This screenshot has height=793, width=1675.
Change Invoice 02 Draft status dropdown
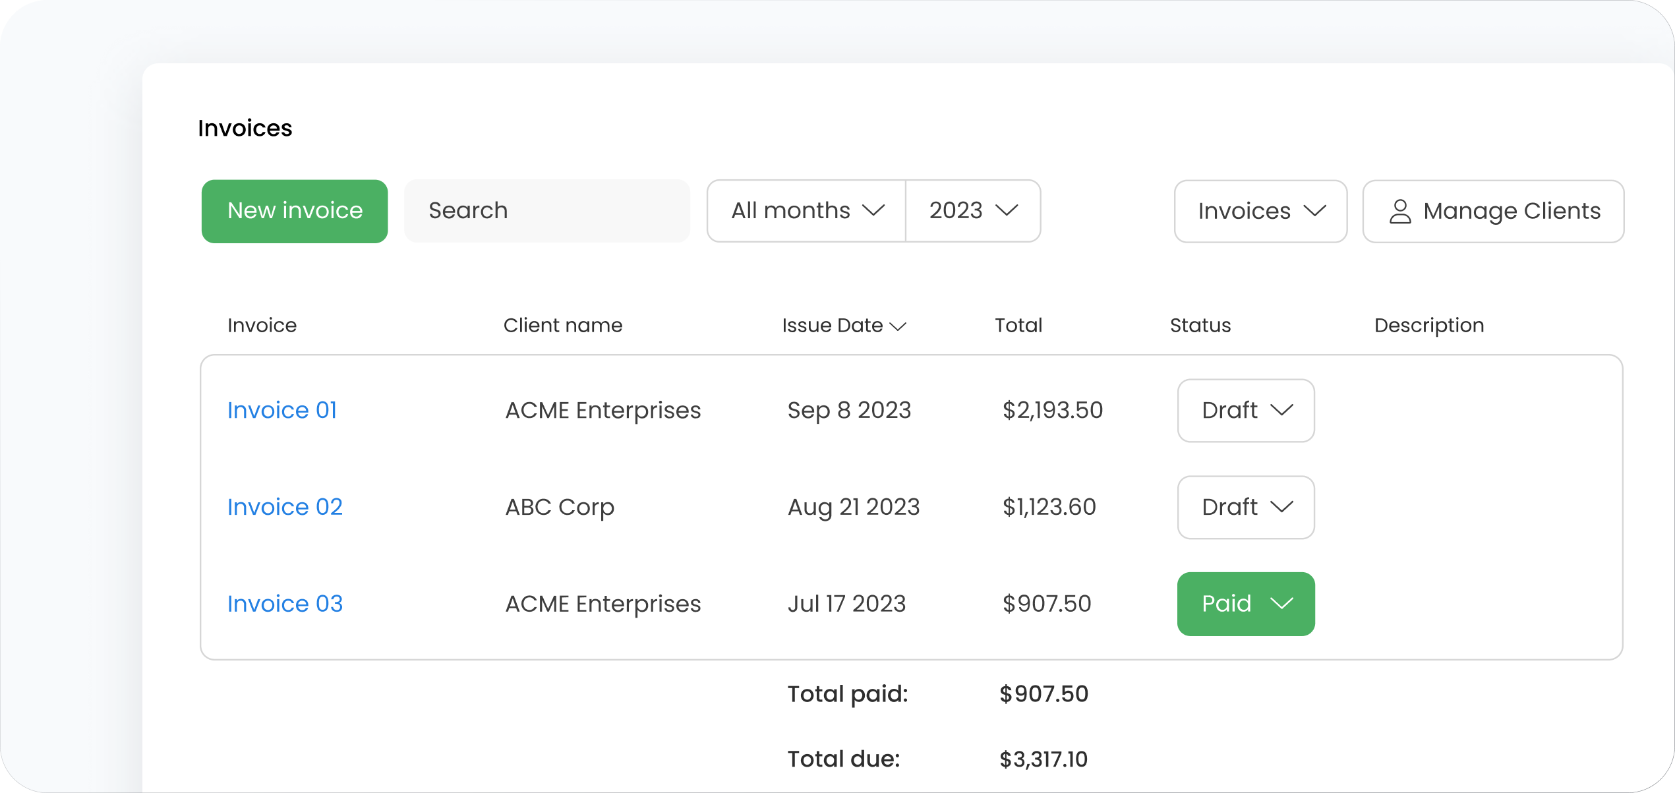point(1245,507)
